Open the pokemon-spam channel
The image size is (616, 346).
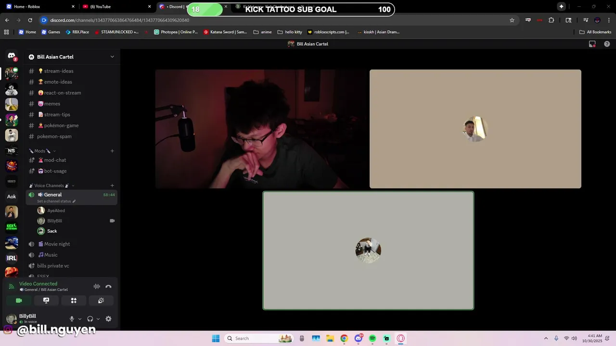coord(71,136)
